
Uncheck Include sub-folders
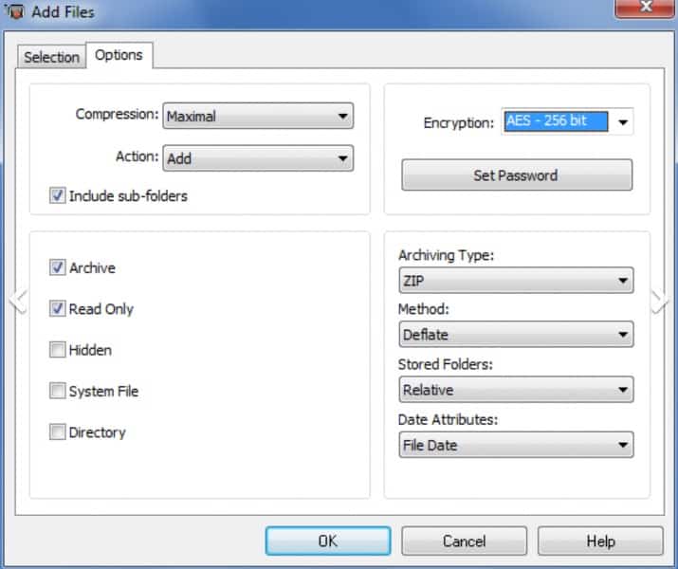58,196
